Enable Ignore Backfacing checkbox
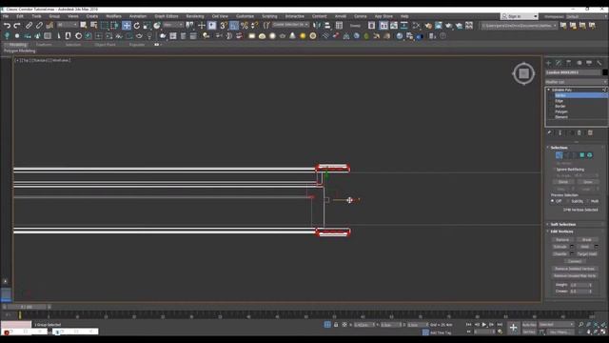609x343 pixels. [x=554, y=170]
